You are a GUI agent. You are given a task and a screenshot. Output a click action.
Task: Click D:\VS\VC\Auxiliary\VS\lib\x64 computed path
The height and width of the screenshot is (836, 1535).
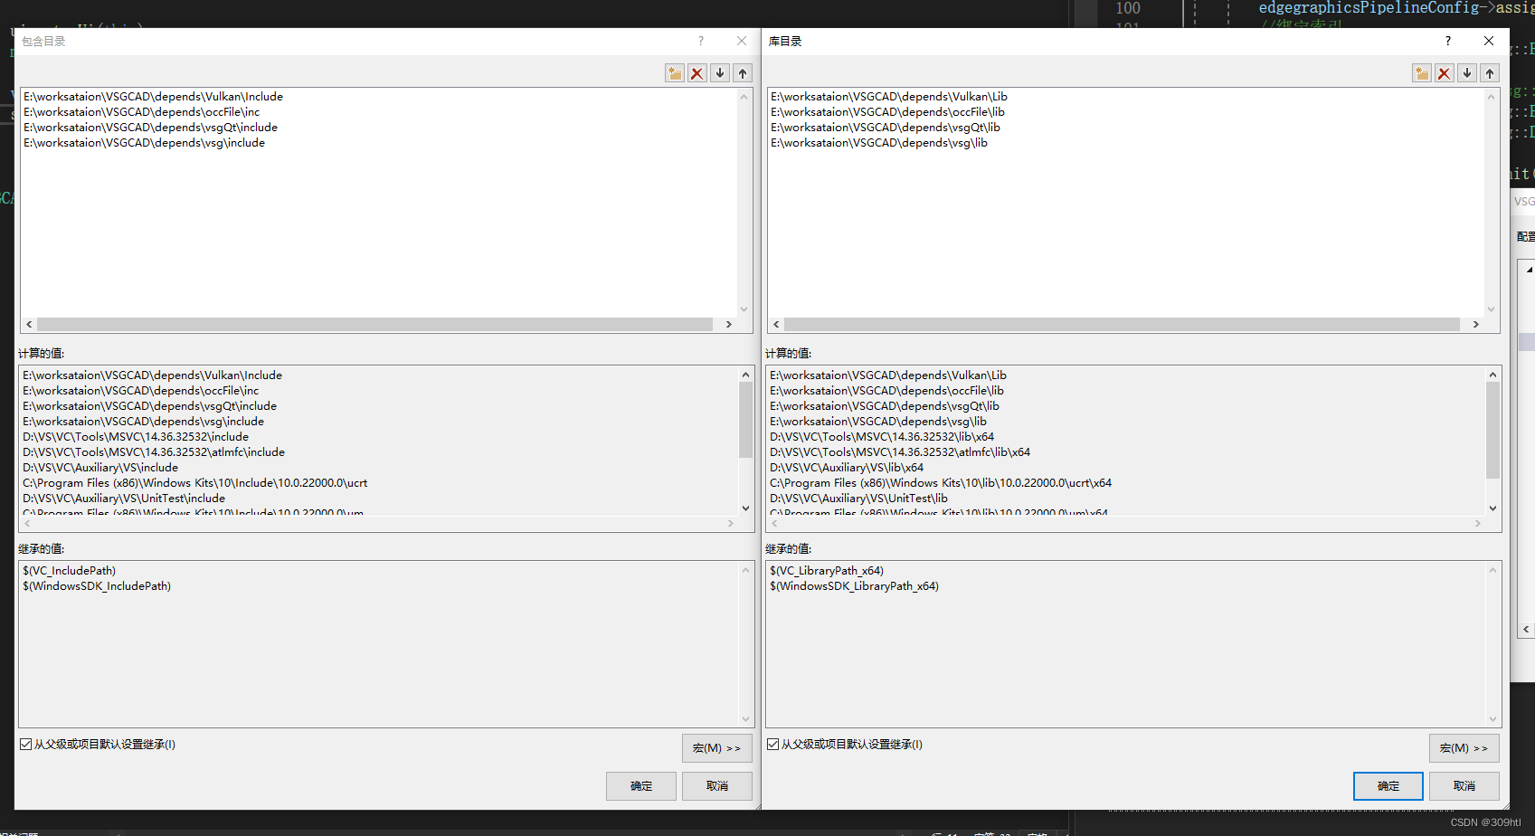847,468
